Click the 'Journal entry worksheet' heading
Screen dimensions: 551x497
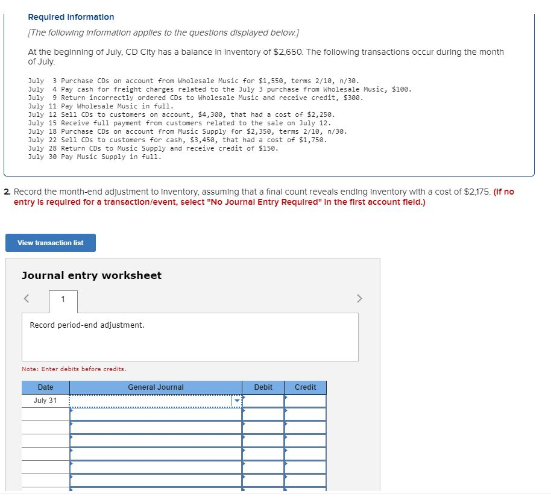click(92, 275)
